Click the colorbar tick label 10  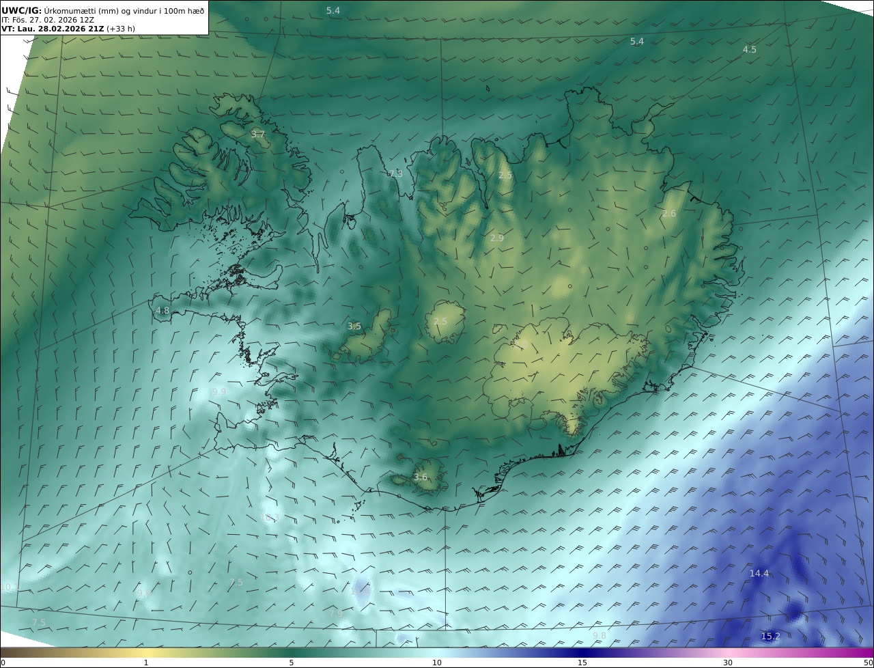[437, 663]
